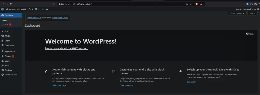Click the red Updates badge showing 5
This screenshot has height=95, width=260.
pyautogui.click(x=10, y=24)
